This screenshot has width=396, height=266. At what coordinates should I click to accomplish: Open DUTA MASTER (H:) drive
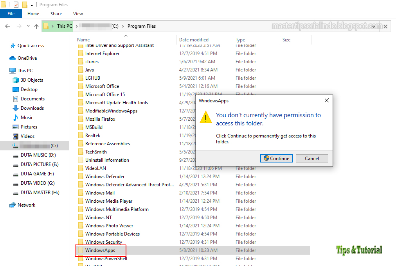[x=40, y=193]
